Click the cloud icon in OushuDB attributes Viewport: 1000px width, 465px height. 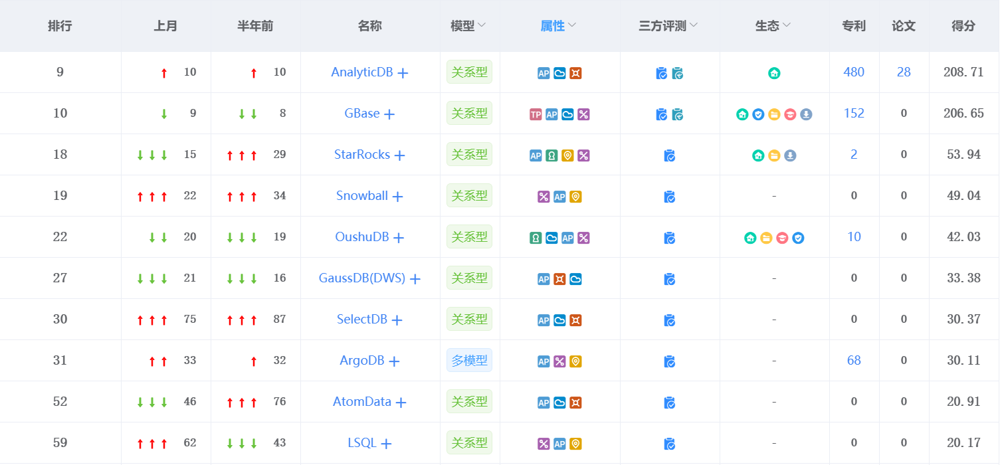pyautogui.click(x=551, y=238)
